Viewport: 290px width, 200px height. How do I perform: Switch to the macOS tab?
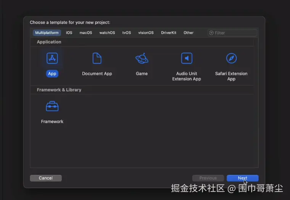[86, 33]
